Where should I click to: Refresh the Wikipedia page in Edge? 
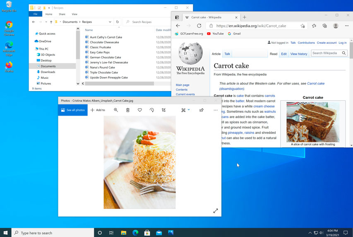tap(199, 26)
